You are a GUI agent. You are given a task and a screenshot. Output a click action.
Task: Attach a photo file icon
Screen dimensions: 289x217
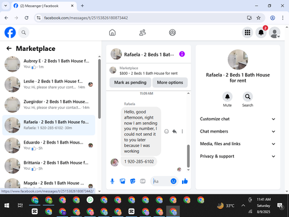click(x=123, y=181)
